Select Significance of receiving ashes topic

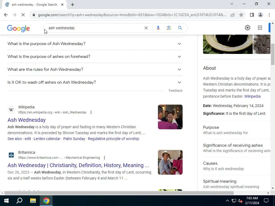click(x=237, y=148)
